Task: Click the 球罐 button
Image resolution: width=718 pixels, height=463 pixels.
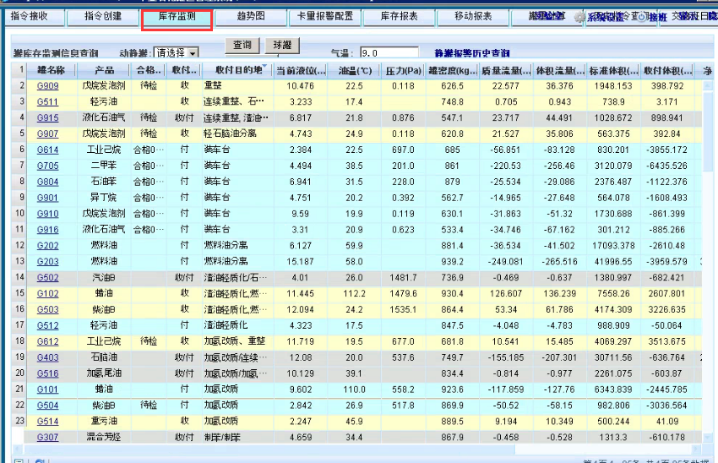Action: point(282,46)
